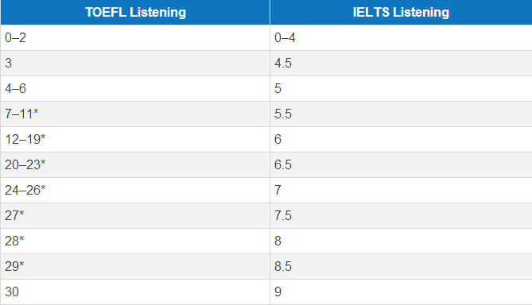Select the TOEFL range 24–26* cell

[x=135, y=190]
